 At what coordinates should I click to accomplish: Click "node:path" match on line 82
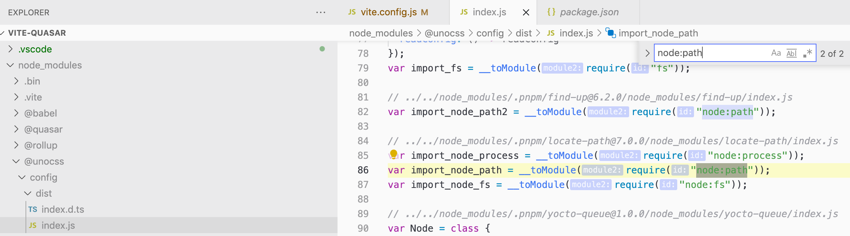coord(728,112)
